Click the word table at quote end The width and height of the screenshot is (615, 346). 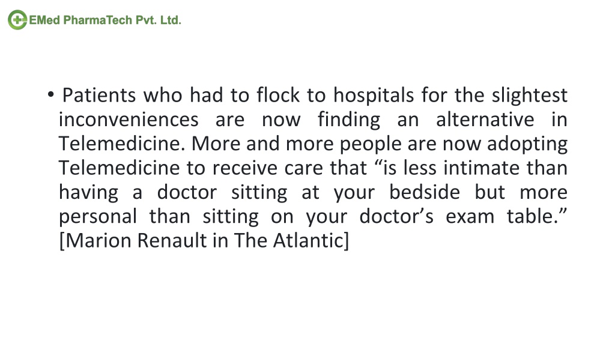click(x=532, y=216)
